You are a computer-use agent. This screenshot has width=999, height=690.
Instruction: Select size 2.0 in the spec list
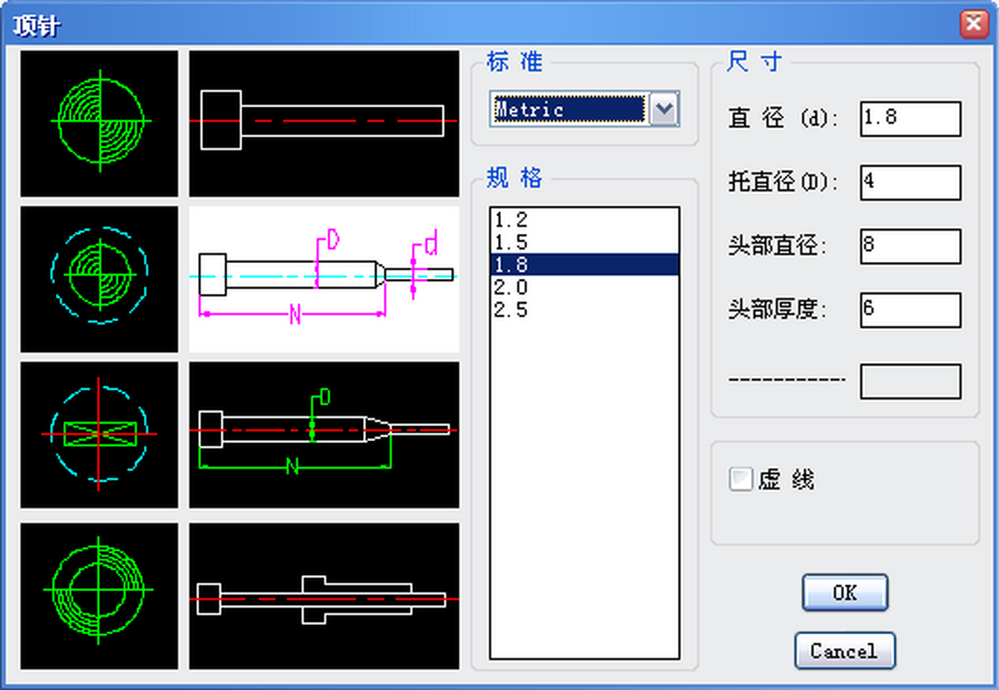(584, 287)
